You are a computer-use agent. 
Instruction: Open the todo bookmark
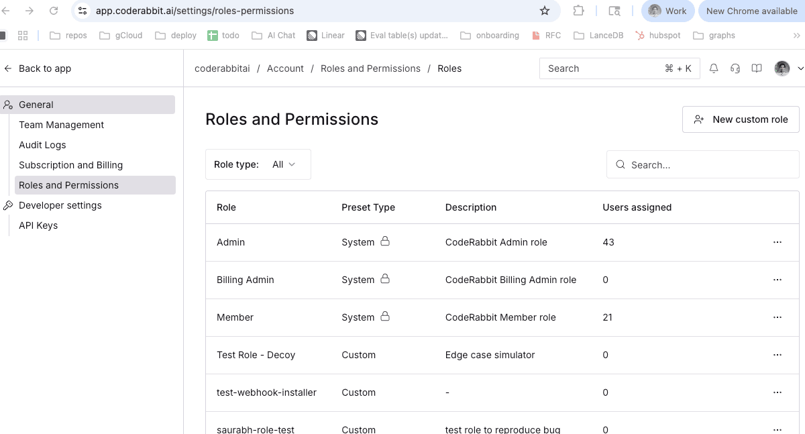tap(223, 36)
